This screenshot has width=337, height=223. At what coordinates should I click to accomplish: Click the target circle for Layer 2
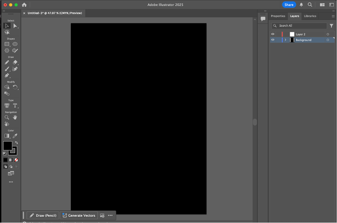pos(328,34)
